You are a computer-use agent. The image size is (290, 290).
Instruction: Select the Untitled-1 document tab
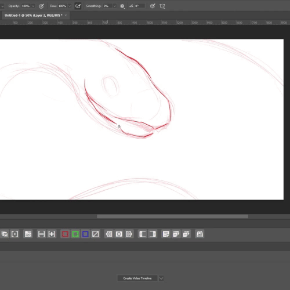point(33,15)
